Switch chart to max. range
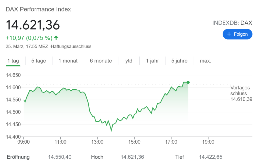Image resolution: width=262 pixels, height=162 pixels. pyautogui.click(x=205, y=61)
